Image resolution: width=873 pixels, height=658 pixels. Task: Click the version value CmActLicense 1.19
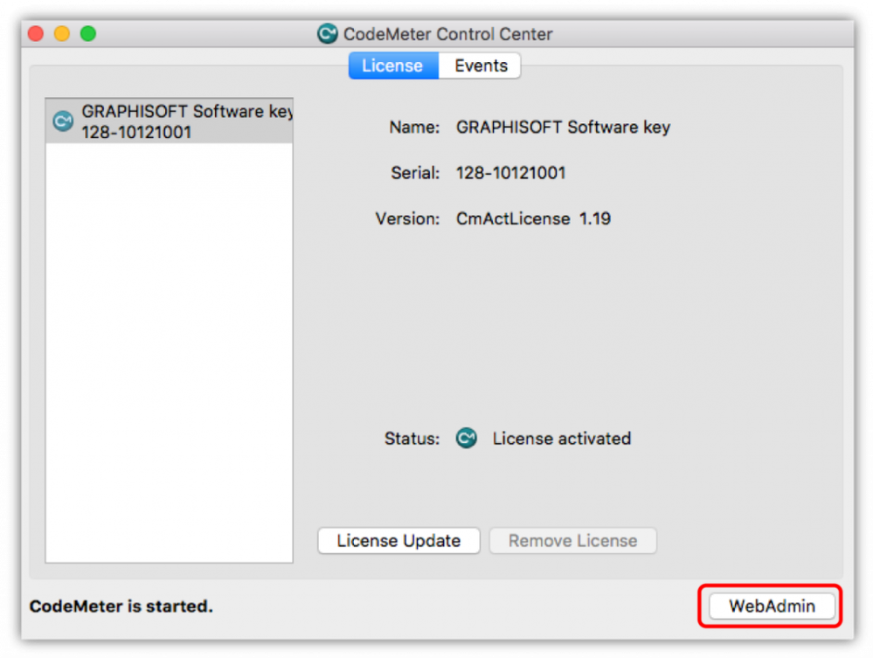pos(533,218)
